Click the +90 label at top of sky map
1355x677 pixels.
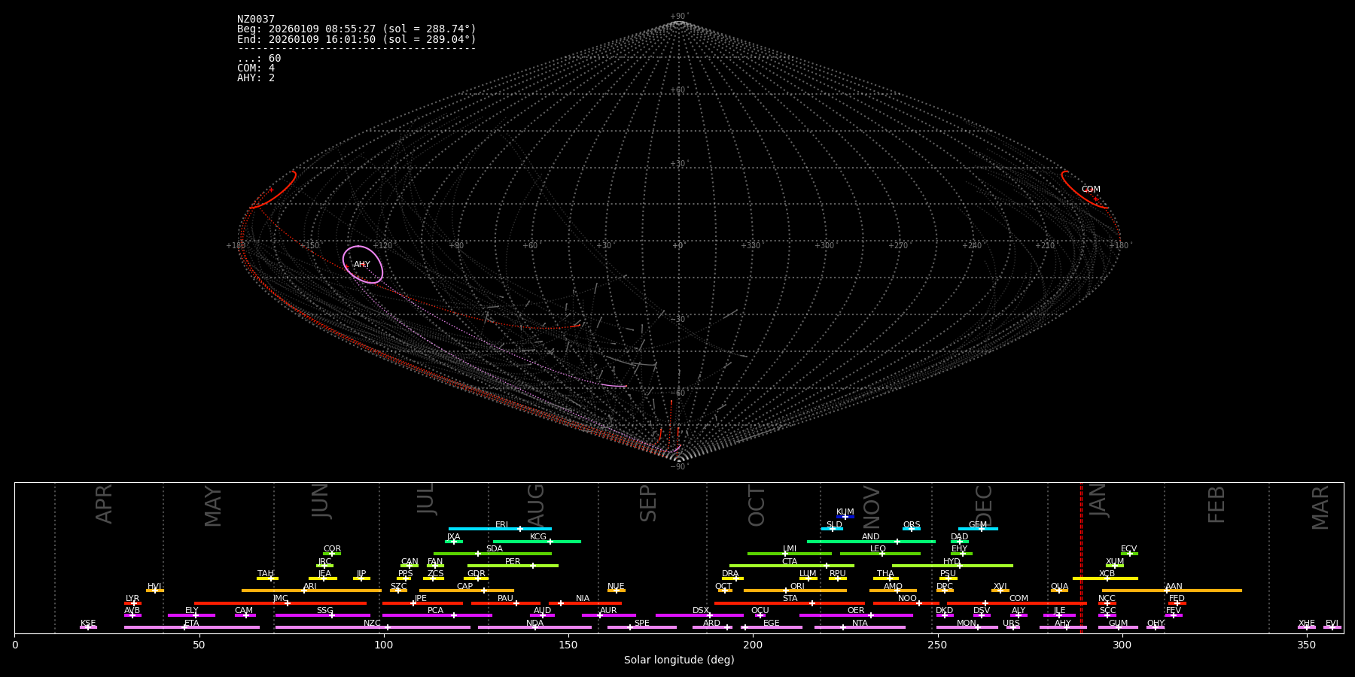pyautogui.click(x=678, y=17)
